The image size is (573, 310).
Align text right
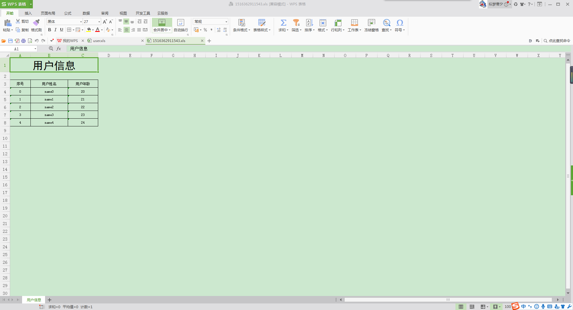click(x=133, y=30)
